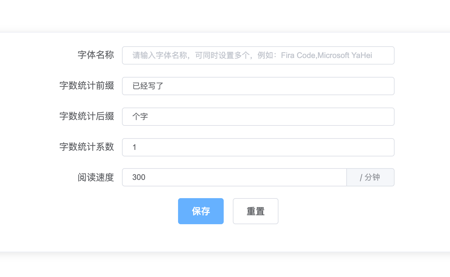The height and width of the screenshot is (277, 450).
Task: Save settings with the 保存 button
Action: point(201,211)
